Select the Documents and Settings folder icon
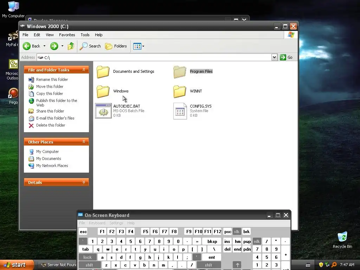This screenshot has height=270, width=360. tap(103, 72)
